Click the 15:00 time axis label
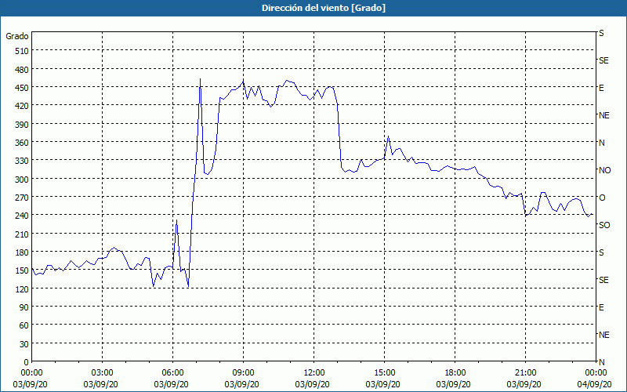Viewport: 627px width, 392px height. pyautogui.click(x=384, y=373)
